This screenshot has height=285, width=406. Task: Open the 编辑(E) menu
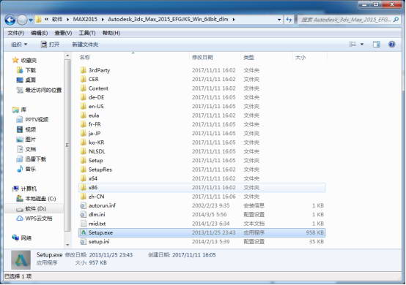click(39, 33)
